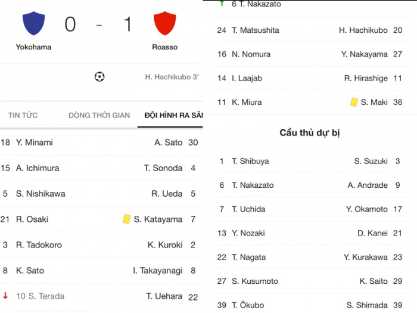The height and width of the screenshot is (313, 417).
Task: Click the red Roasso team crest
Action: click(164, 24)
